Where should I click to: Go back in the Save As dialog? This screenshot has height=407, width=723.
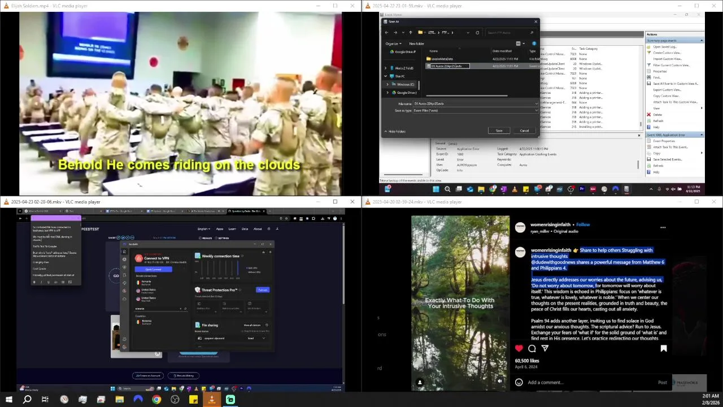[387, 32]
